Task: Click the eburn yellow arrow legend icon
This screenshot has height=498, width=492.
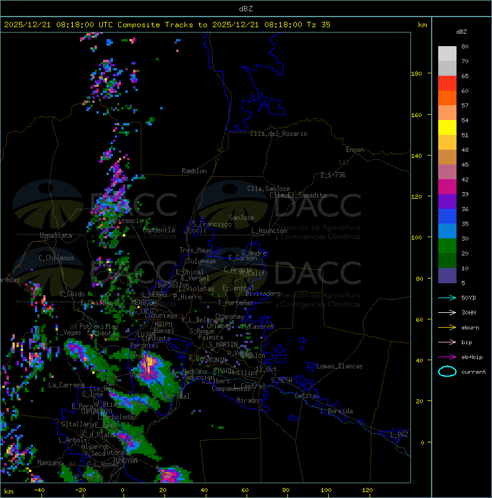Action: pyautogui.click(x=447, y=328)
